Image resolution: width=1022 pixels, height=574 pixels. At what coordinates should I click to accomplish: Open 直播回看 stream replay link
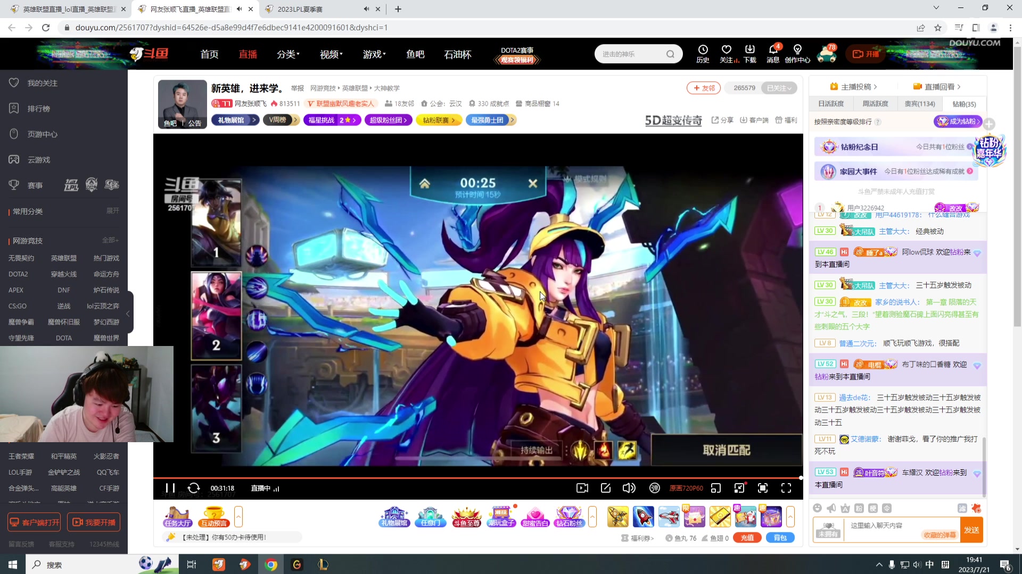(937, 87)
